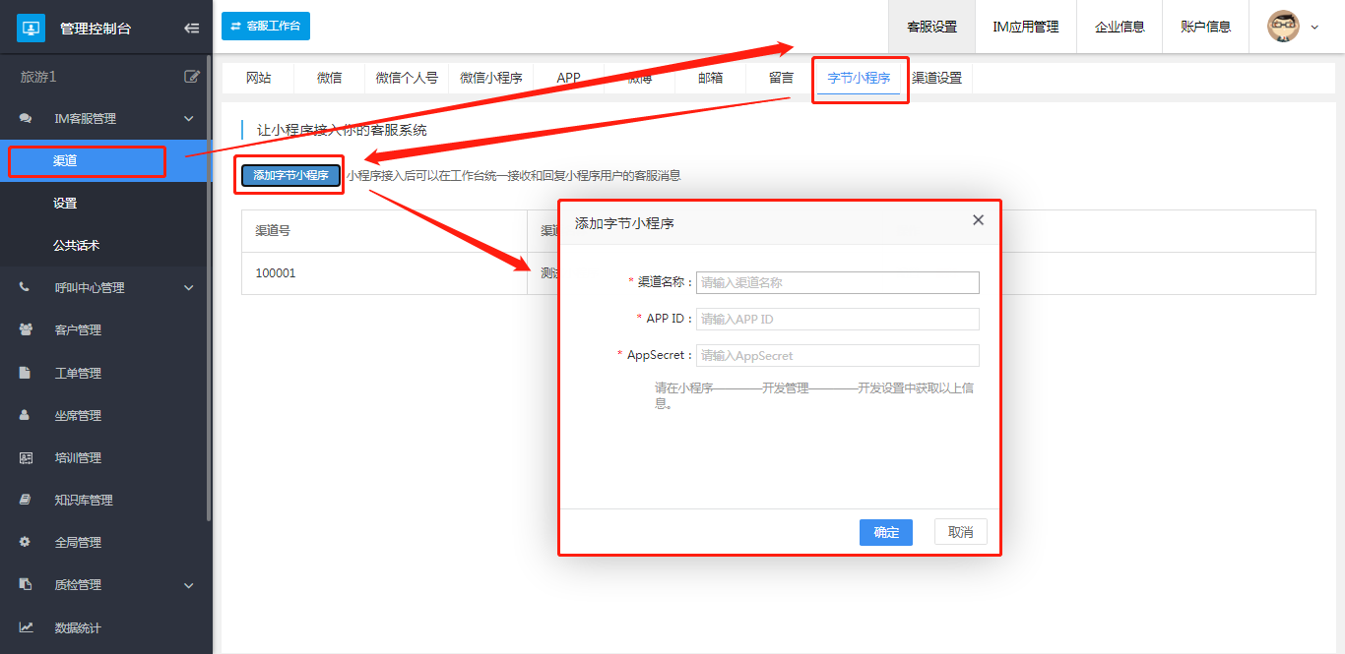Expand the 呼叫中心管理 chevron

click(x=189, y=288)
